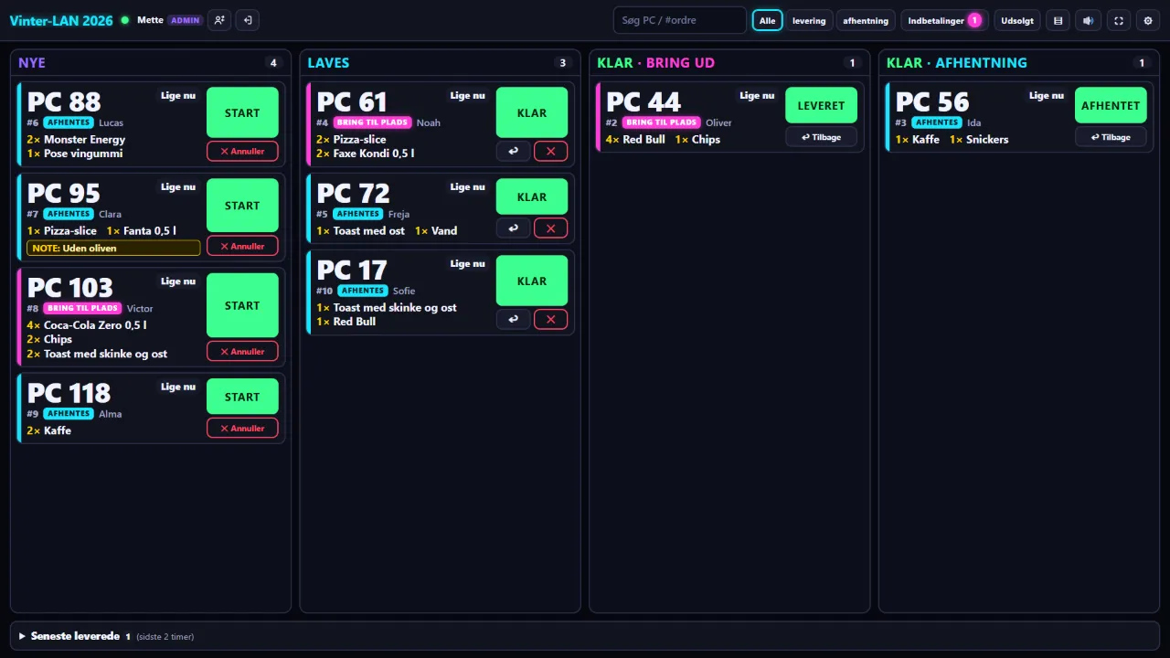Viewport: 1170px width, 658px height.
Task: Annuller the PC 95 order
Action: [242, 246]
